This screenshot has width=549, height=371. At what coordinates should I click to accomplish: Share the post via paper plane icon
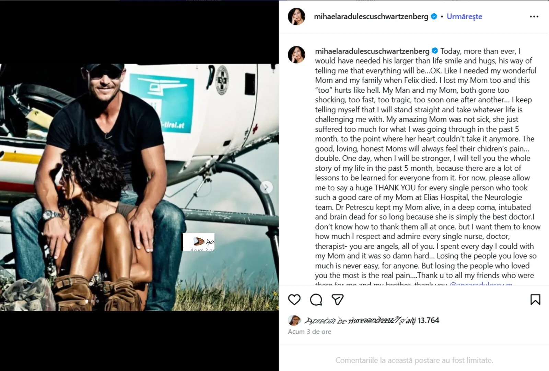click(x=338, y=300)
